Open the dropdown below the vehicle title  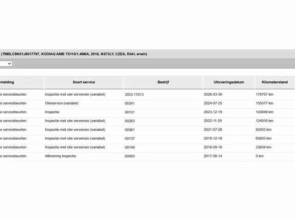6,64
